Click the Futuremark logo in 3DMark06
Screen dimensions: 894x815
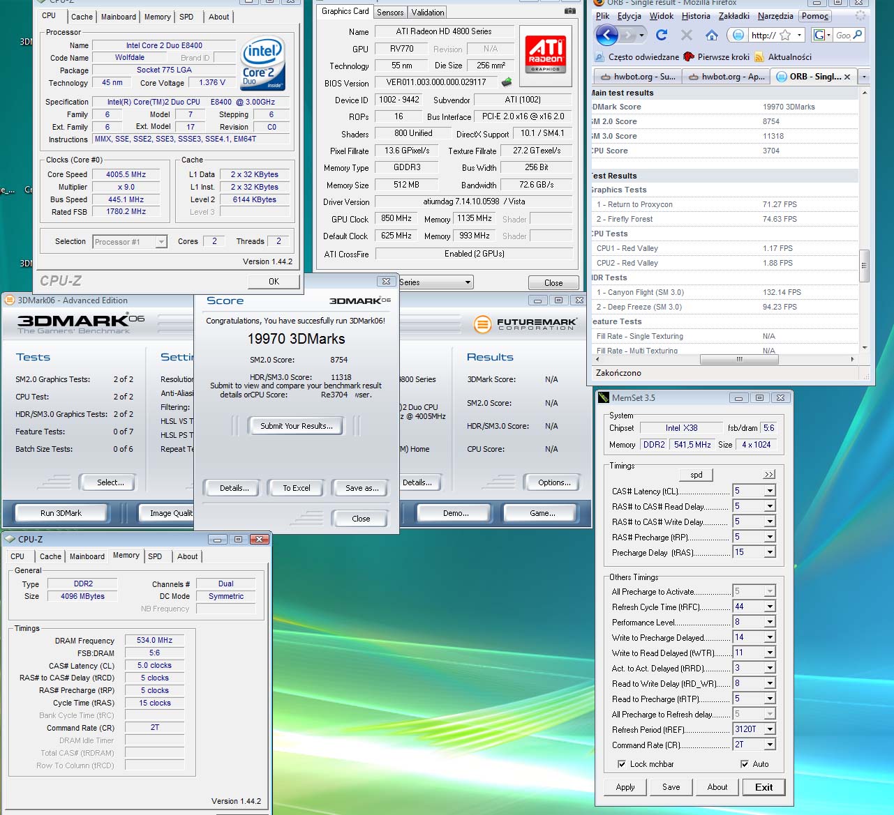click(525, 324)
